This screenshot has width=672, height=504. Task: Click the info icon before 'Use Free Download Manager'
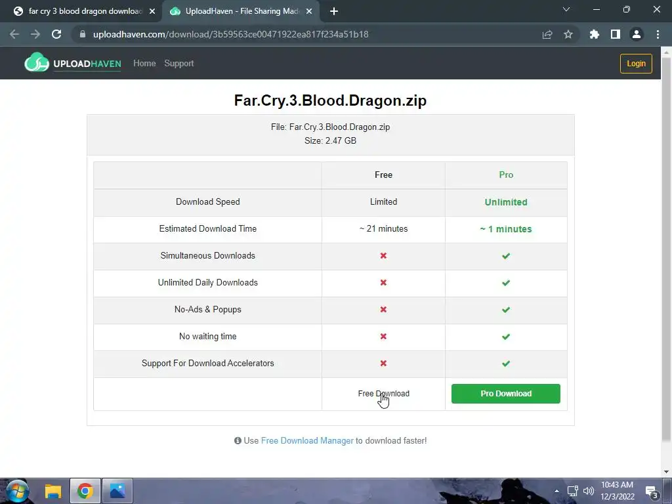point(238,440)
